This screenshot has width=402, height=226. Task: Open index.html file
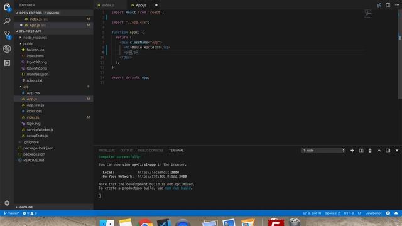coord(53,56)
